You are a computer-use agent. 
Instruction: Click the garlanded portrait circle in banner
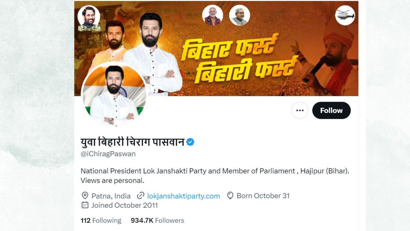click(89, 17)
